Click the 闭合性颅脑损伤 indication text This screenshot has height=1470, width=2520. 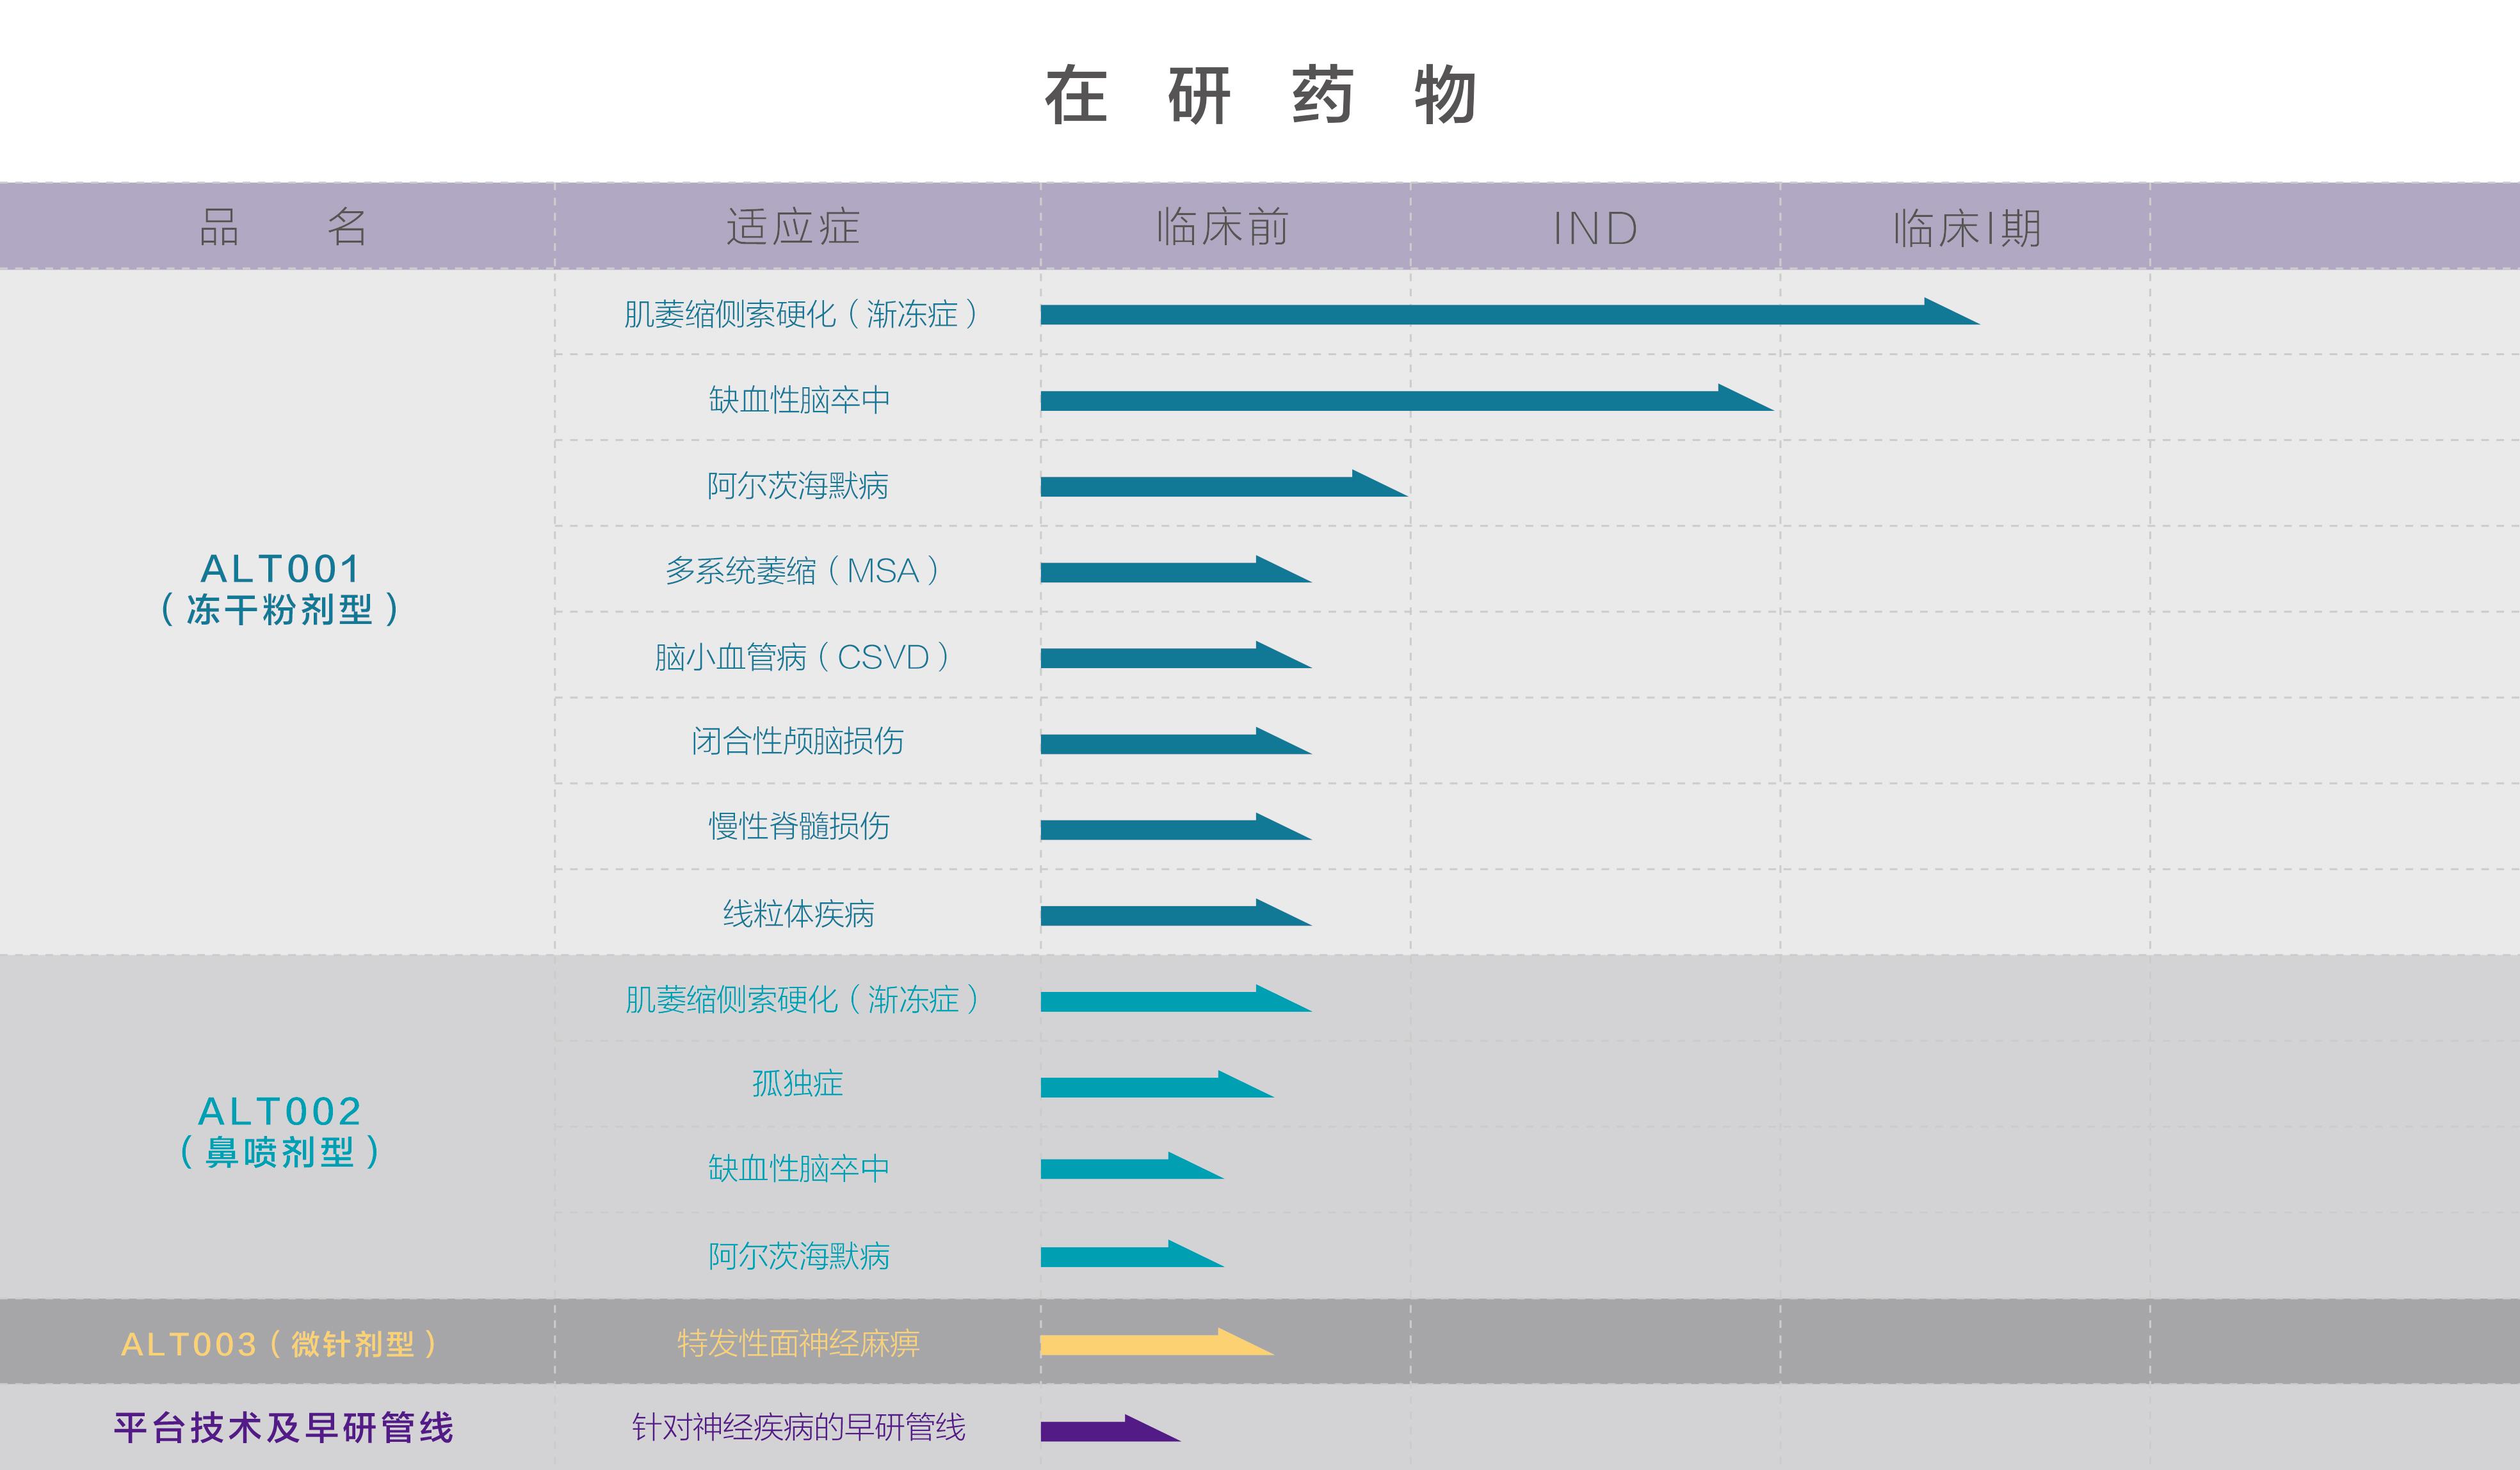click(x=797, y=740)
